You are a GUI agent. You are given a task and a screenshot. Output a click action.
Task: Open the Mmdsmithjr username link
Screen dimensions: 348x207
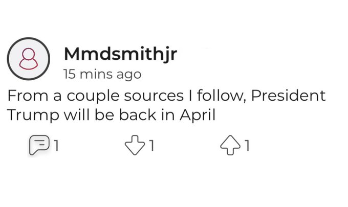[120, 54]
